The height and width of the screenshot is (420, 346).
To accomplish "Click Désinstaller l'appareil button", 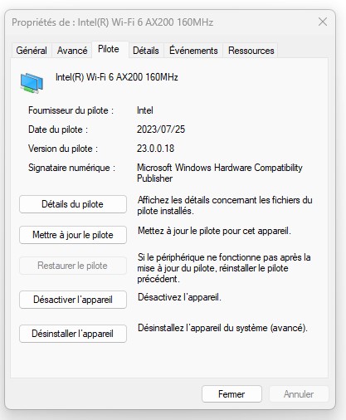I will point(73,334).
